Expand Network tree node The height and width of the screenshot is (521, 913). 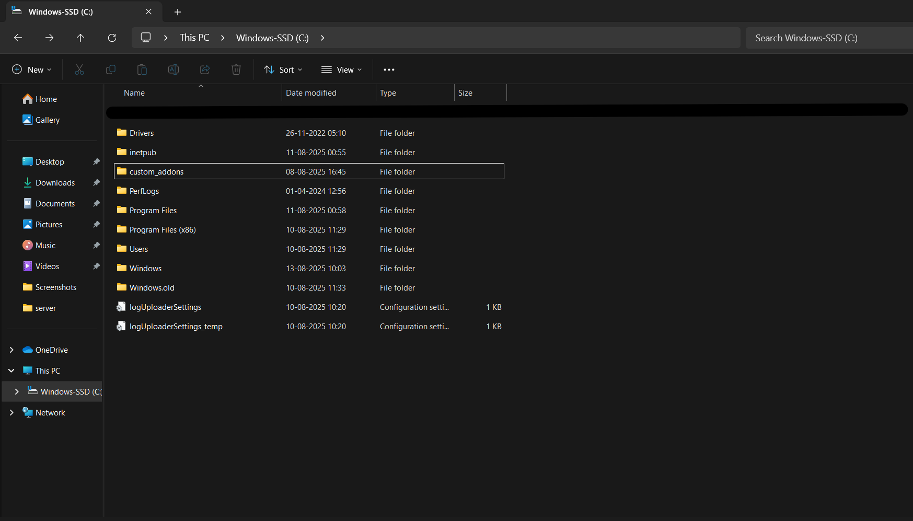[11, 412]
